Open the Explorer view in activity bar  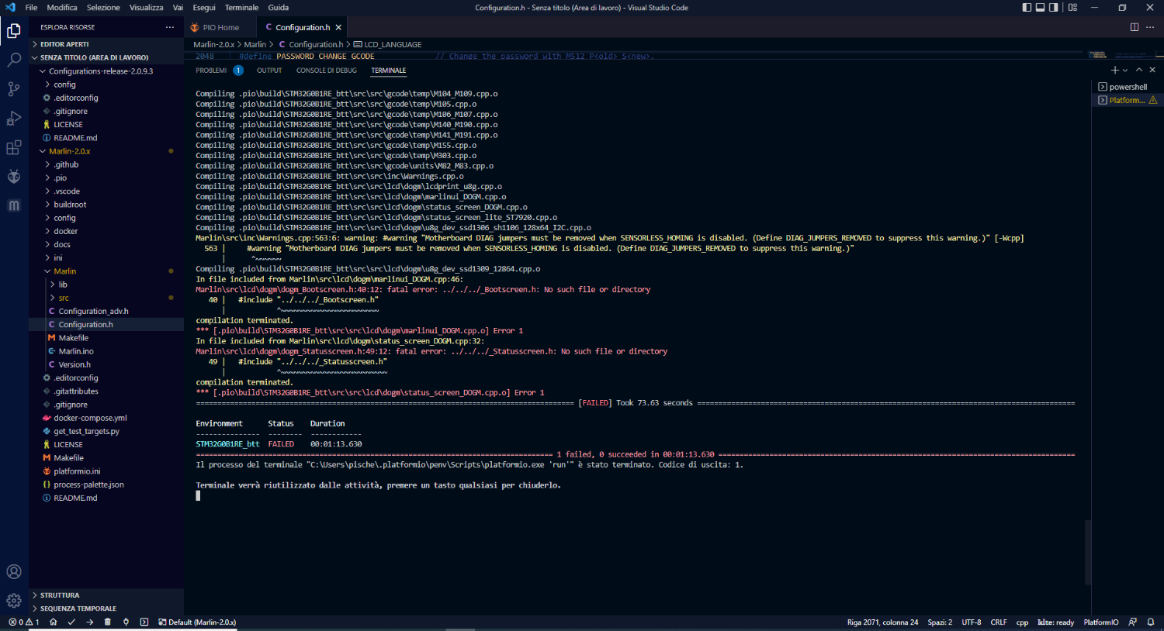14,31
